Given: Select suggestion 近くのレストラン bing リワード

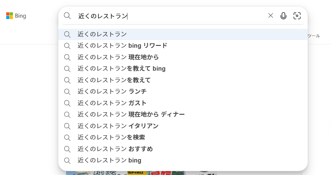Looking at the screenshot, I should (x=122, y=46).
